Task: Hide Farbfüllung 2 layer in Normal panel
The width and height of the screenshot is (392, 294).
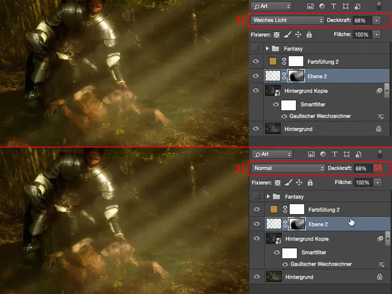Action: (257, 209)
